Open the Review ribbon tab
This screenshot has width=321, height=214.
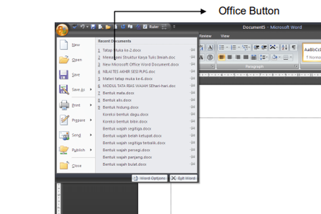tap(206, 36)
